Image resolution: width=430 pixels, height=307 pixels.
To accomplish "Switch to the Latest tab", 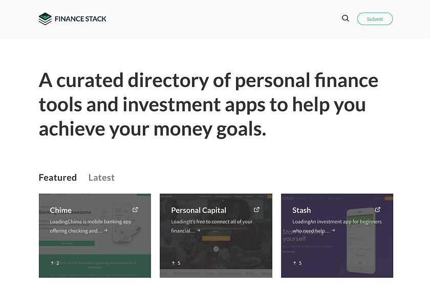I will tap(101, 178).
